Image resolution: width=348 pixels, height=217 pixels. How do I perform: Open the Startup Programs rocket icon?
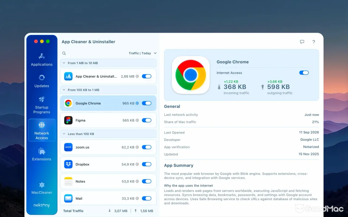coord(42,99)
